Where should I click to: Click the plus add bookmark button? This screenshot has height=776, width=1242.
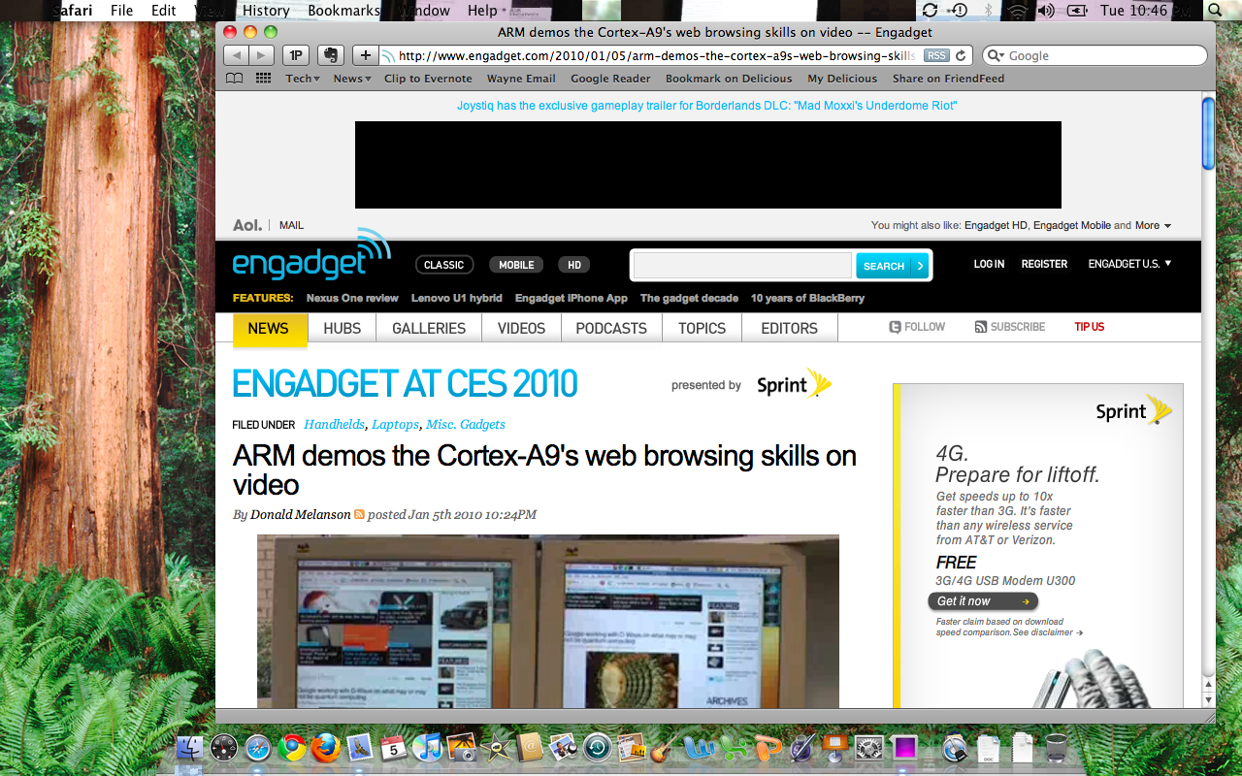click(x=364, y=55)
